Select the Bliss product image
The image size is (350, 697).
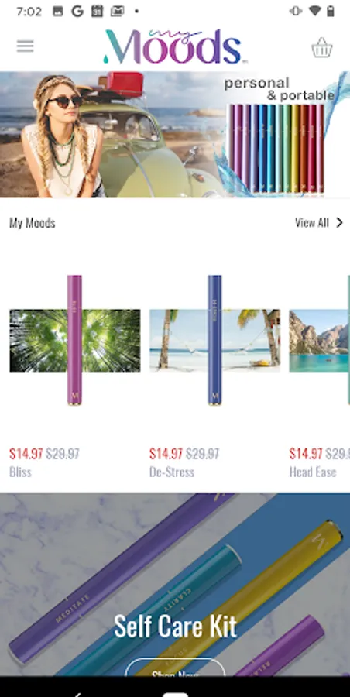coord(74,341)
